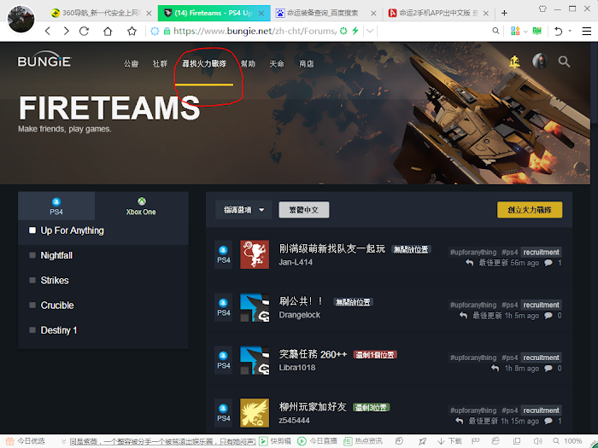598x448 pixels.
Task: Open the 刚满级萌新找队友一起玩 post
Action: point(332,249)
